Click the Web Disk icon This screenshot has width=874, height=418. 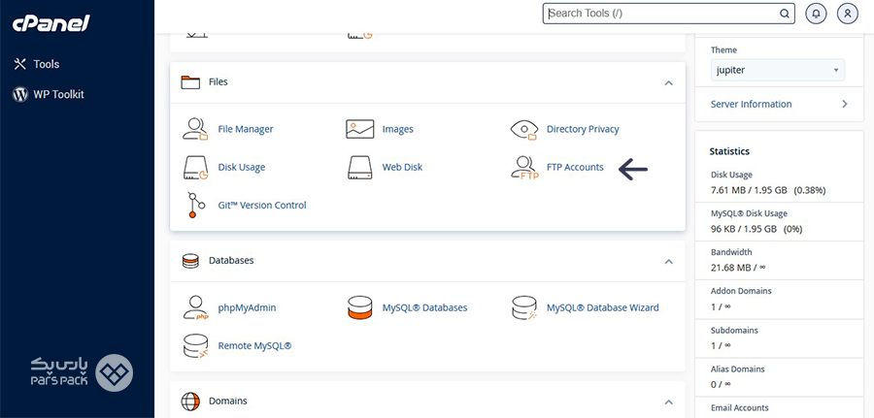click(x=359, y=167)
